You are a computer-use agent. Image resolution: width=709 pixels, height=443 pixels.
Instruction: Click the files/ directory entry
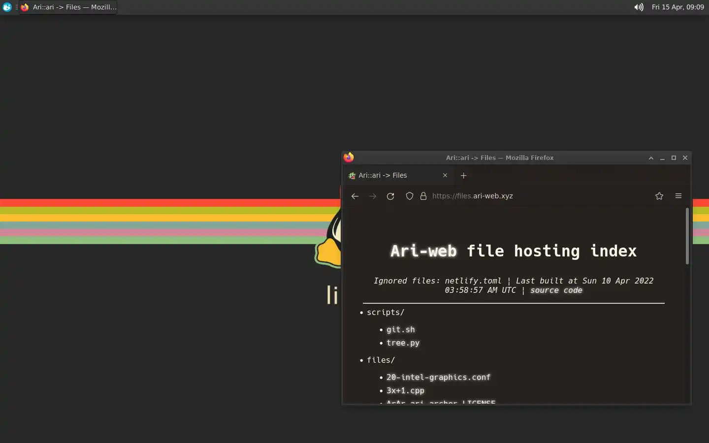click(x=381, y=360)
